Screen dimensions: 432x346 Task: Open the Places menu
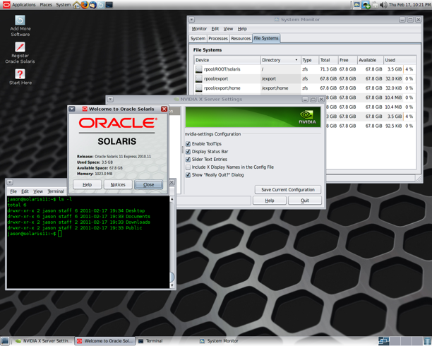point(46,5)
